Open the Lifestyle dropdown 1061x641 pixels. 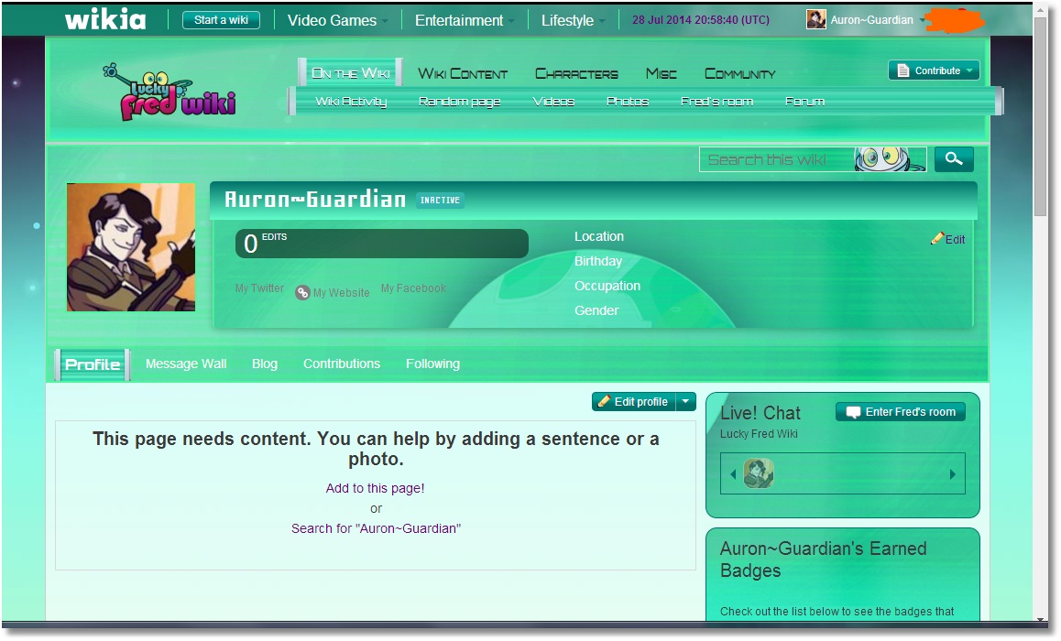[574, 20]
